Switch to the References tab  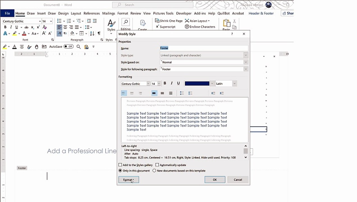tap(91, 13)
